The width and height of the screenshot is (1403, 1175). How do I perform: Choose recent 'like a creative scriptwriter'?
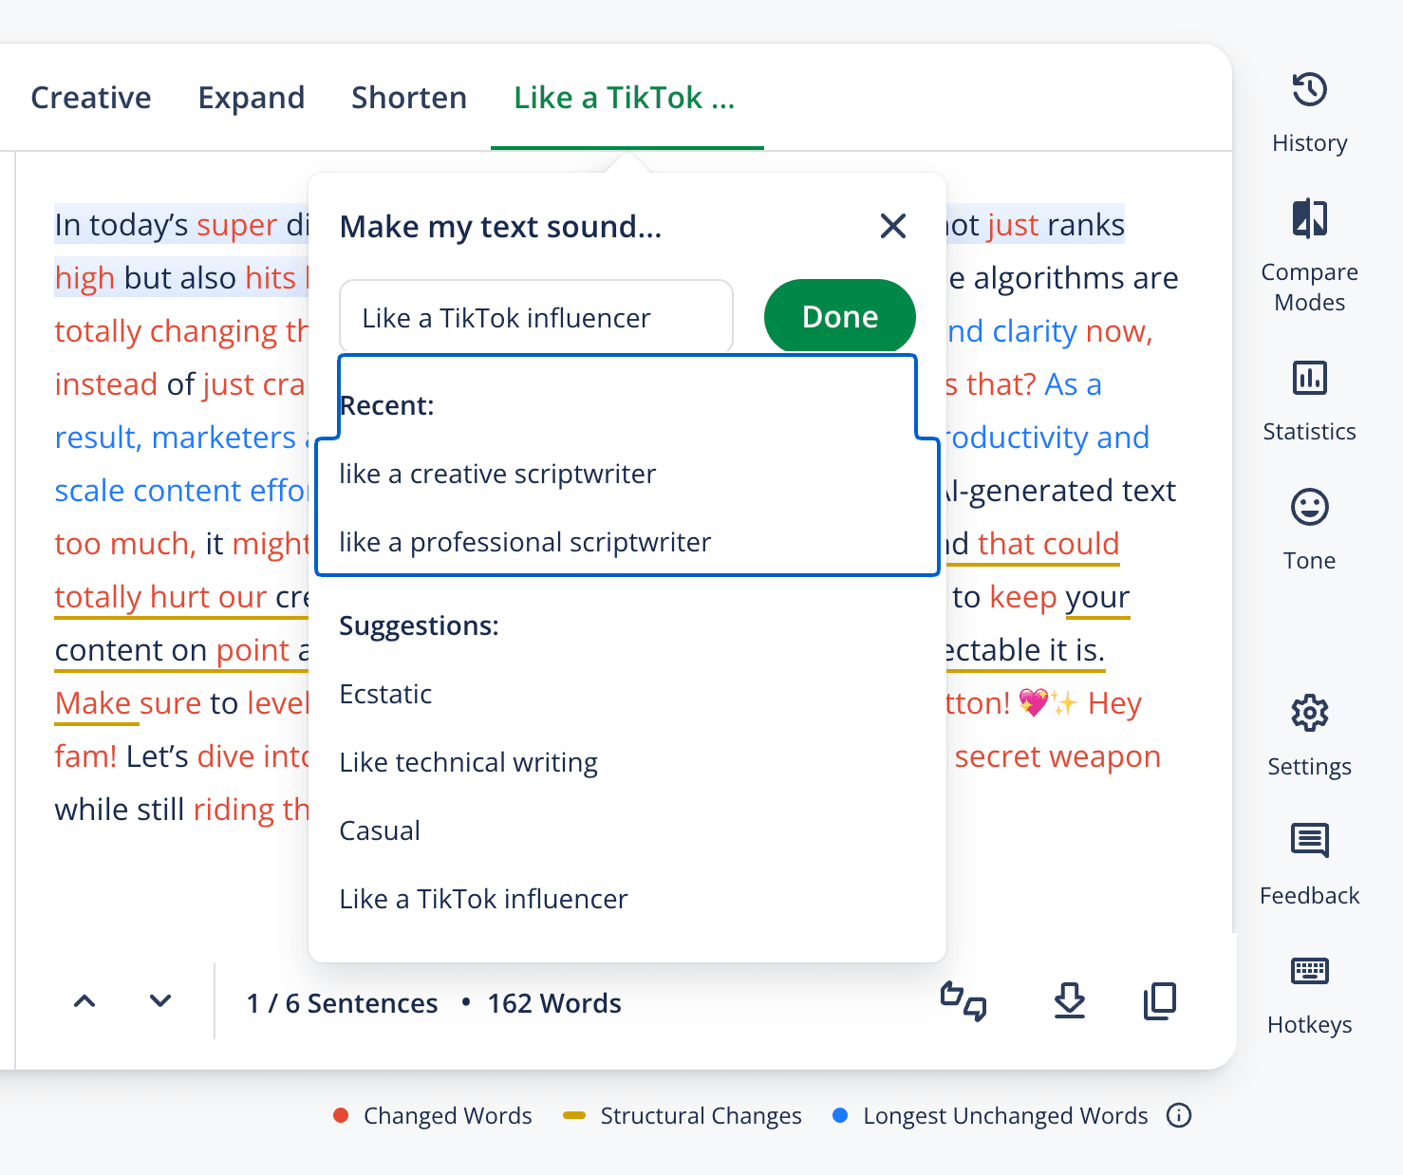click(x=497, y=474)
